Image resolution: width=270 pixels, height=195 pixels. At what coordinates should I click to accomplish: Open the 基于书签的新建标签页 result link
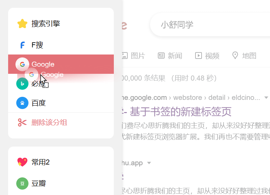pyautogui.click(x=181, y=111)
